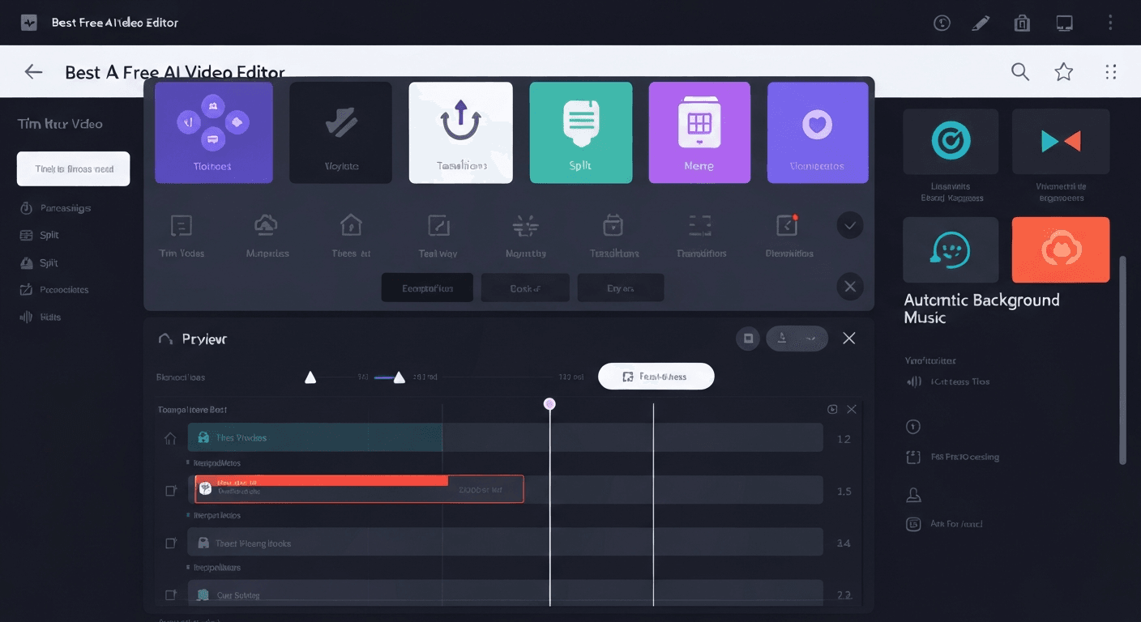Expand the circular chevron in tools panel
The height and width of the screenshot is (622, 1141).
(849, 225)
